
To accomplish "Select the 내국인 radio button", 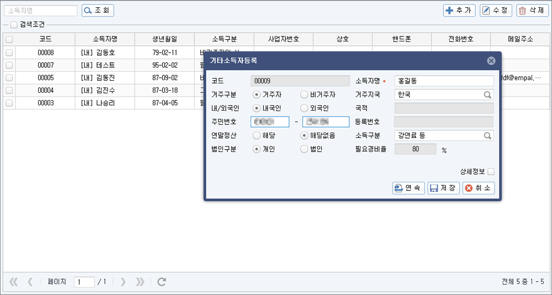I will 257,108.
